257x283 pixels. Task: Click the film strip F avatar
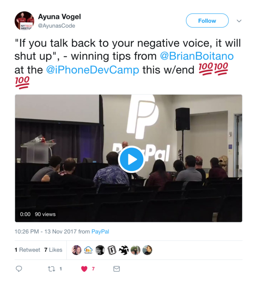point(112,250)
